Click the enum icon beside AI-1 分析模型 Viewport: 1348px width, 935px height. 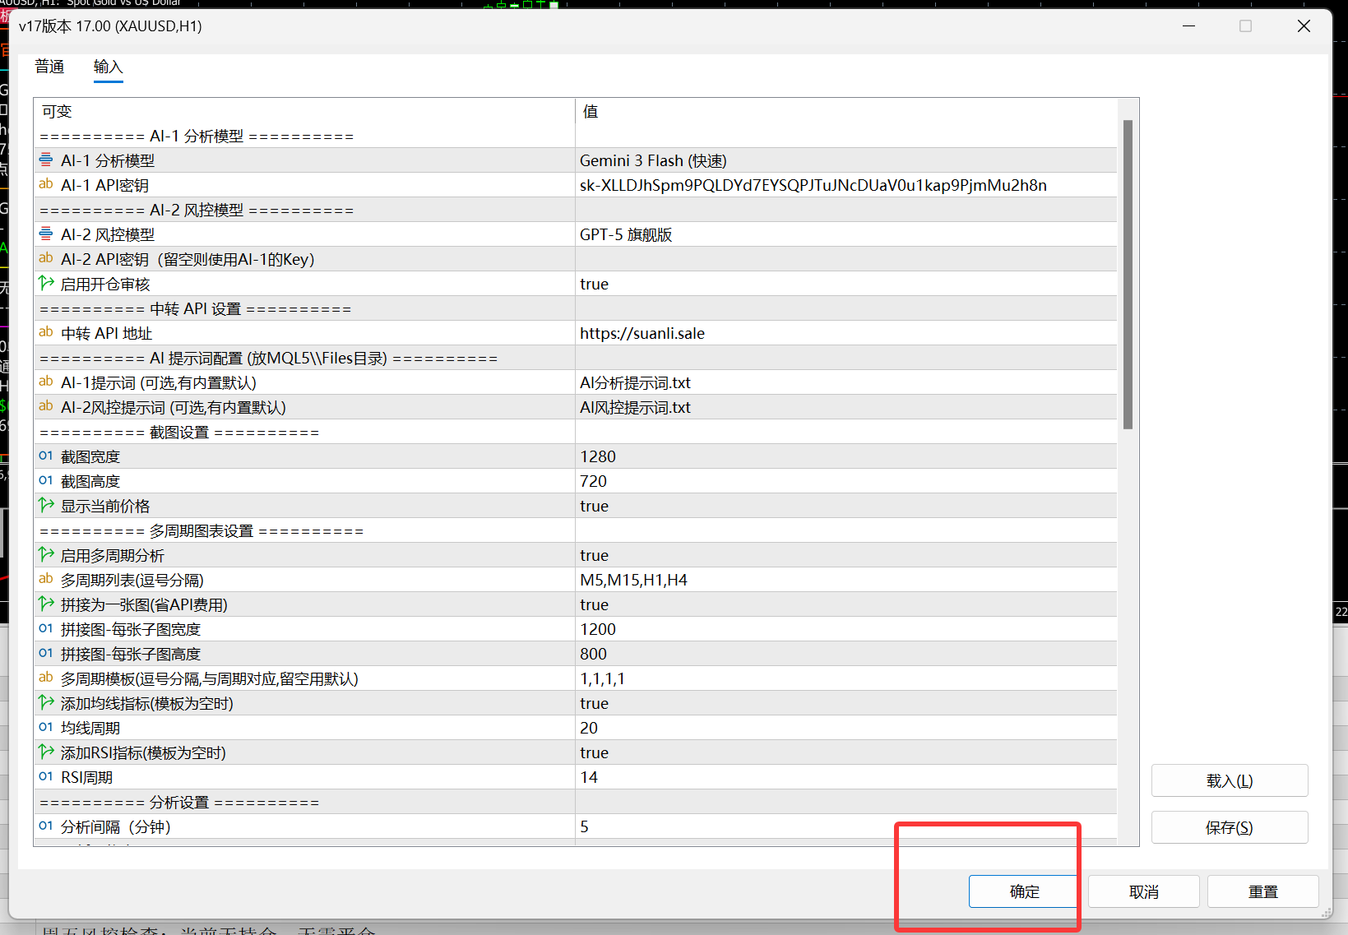(x=46, y=160)
